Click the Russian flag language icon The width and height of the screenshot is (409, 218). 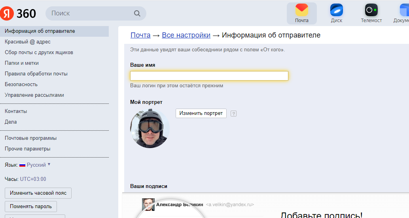23,165
